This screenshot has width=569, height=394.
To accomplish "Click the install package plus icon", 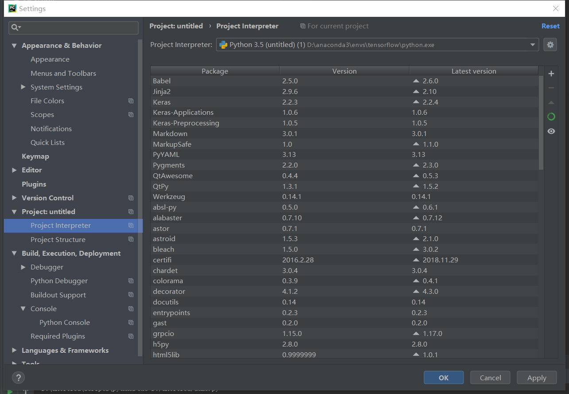I will 551,74.
